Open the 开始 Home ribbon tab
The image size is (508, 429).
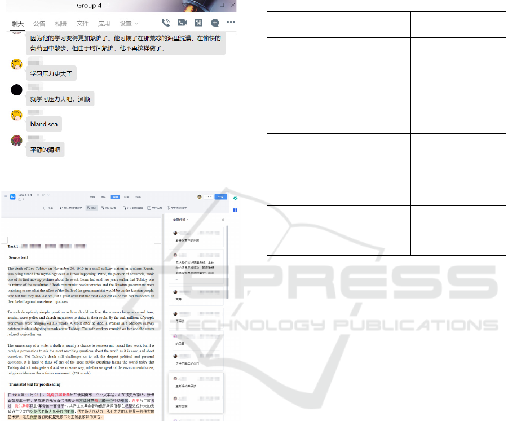click(x=92, y=197)
